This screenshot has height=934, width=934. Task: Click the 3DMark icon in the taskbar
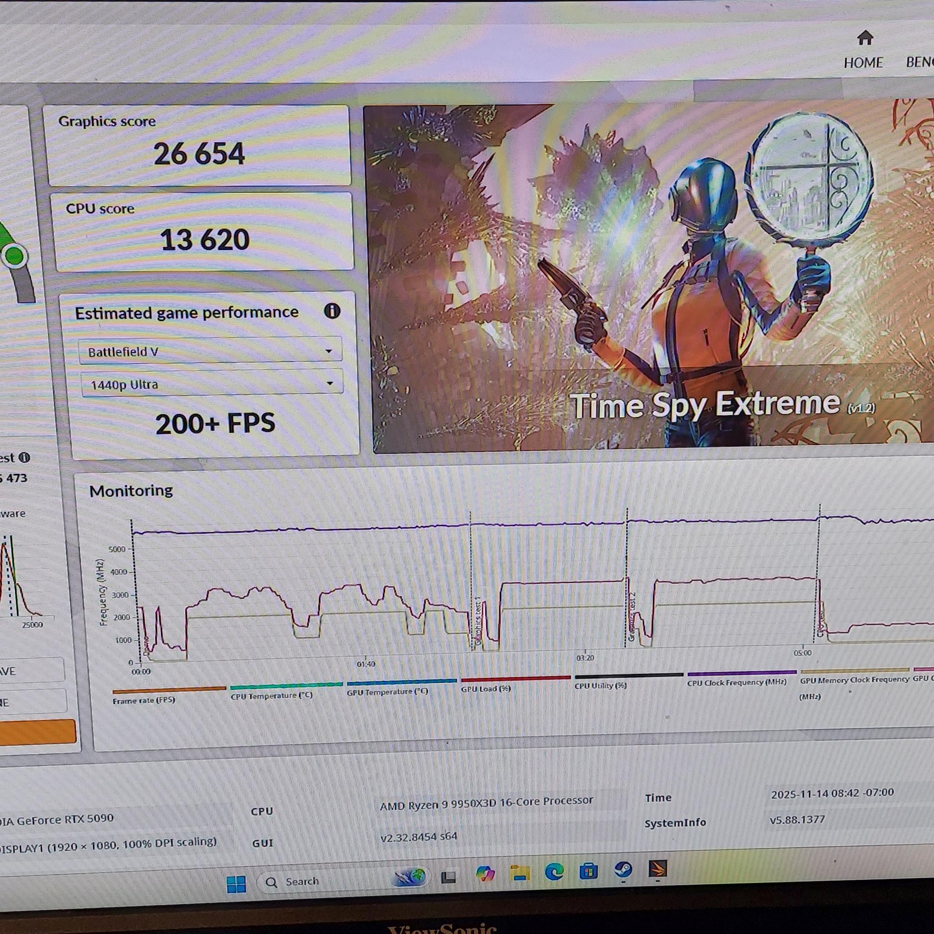coord(658,869)
